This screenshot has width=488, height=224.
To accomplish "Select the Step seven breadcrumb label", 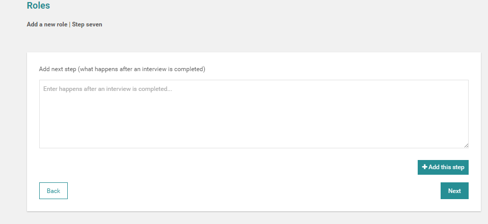I will (x=87, y=24).
